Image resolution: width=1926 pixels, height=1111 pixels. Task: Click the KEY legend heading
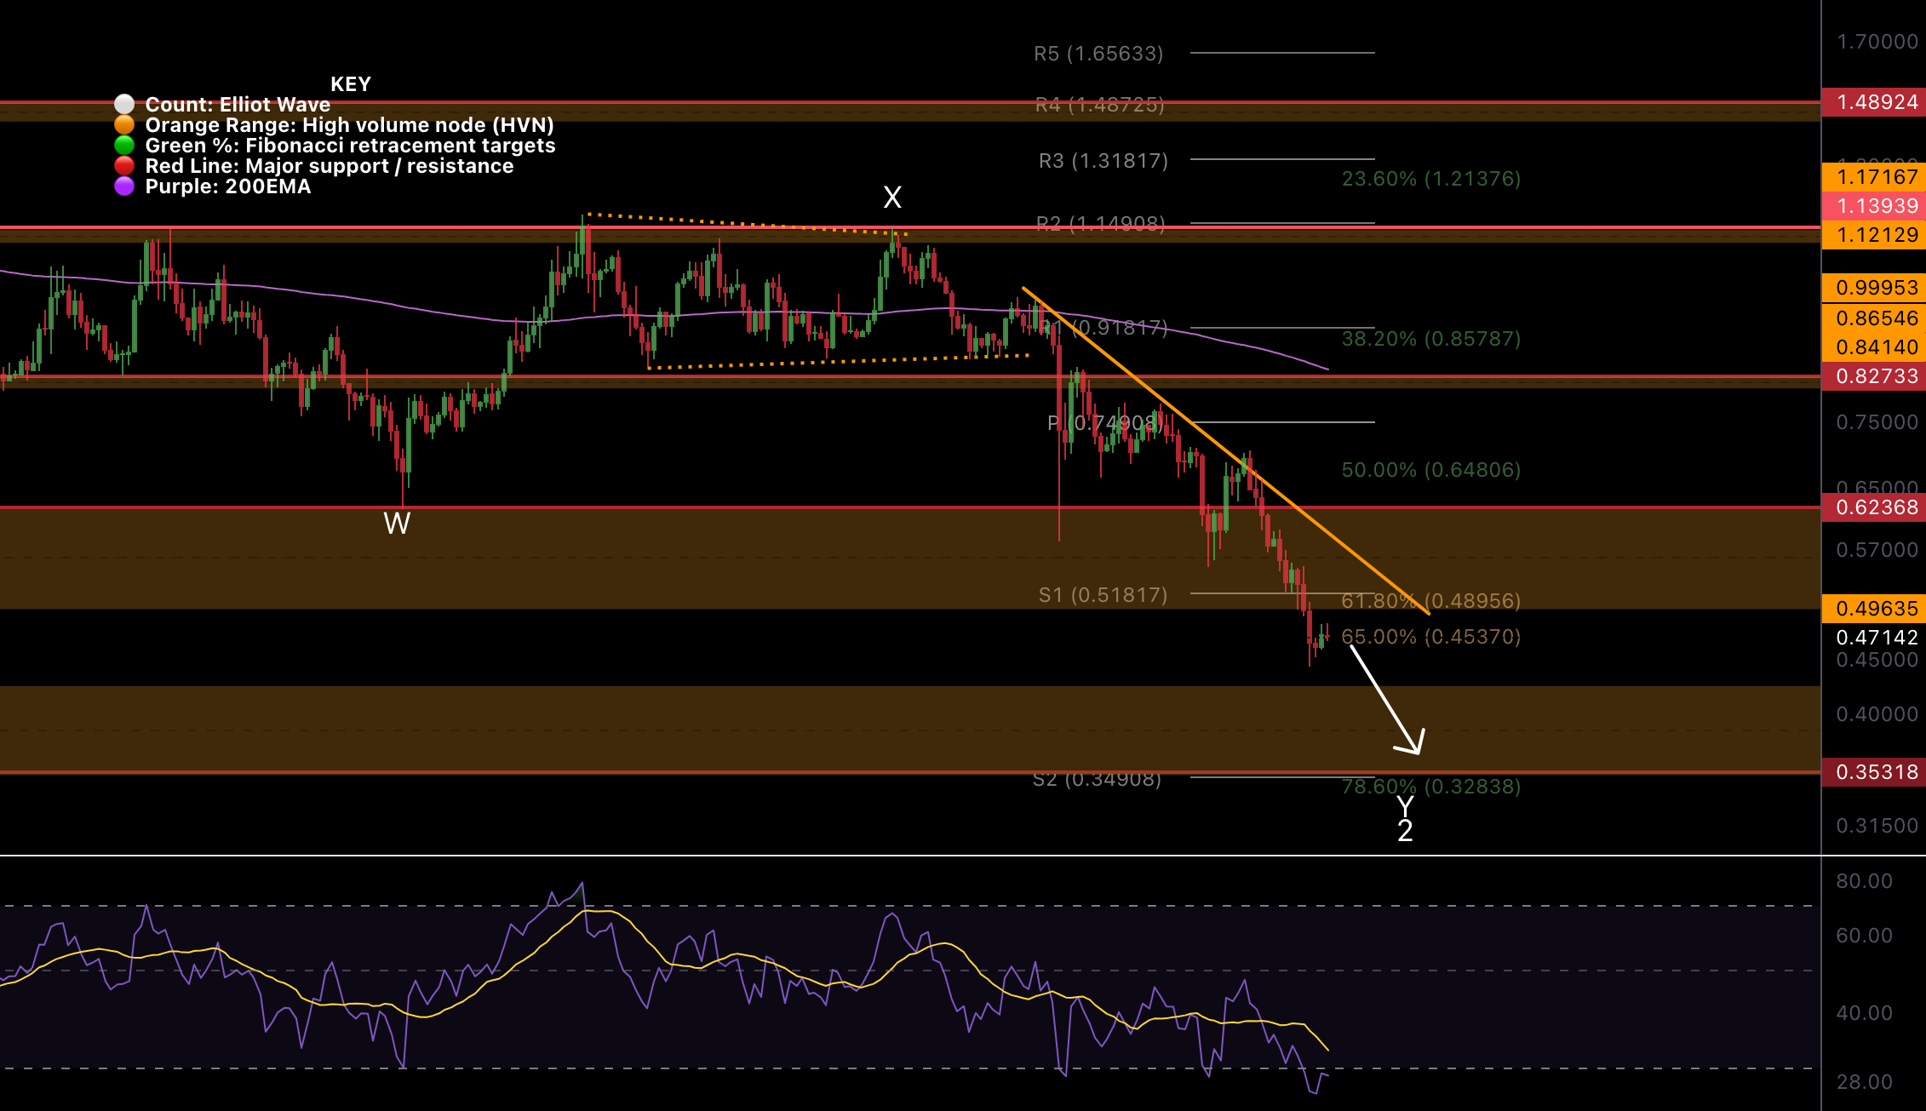pos(350,84)
